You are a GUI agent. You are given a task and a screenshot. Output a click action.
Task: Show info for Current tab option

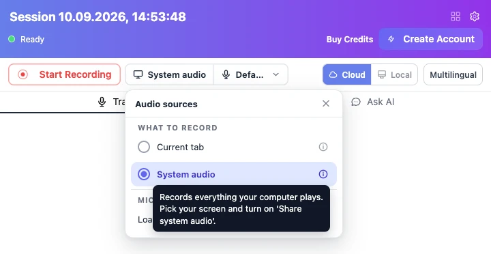[323, 147]
